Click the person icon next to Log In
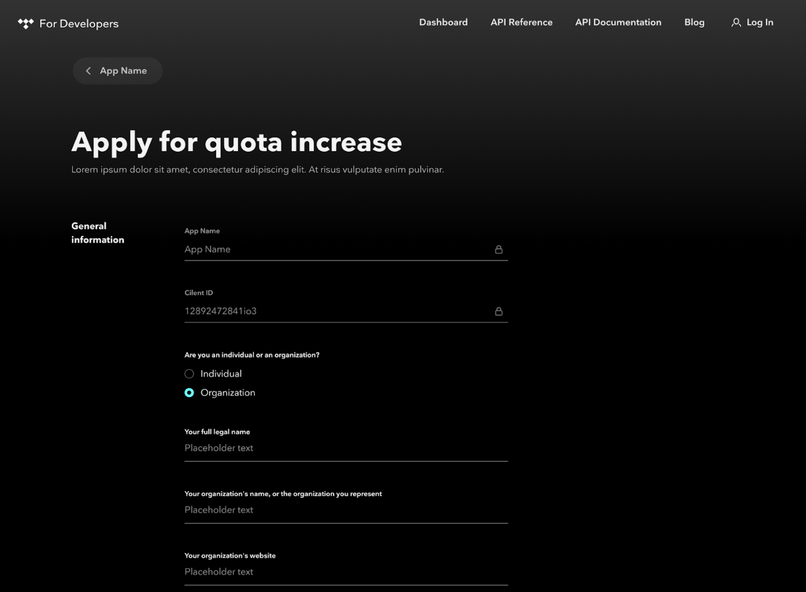The width and height of the screenshot is (806, 592). (736, 23)
